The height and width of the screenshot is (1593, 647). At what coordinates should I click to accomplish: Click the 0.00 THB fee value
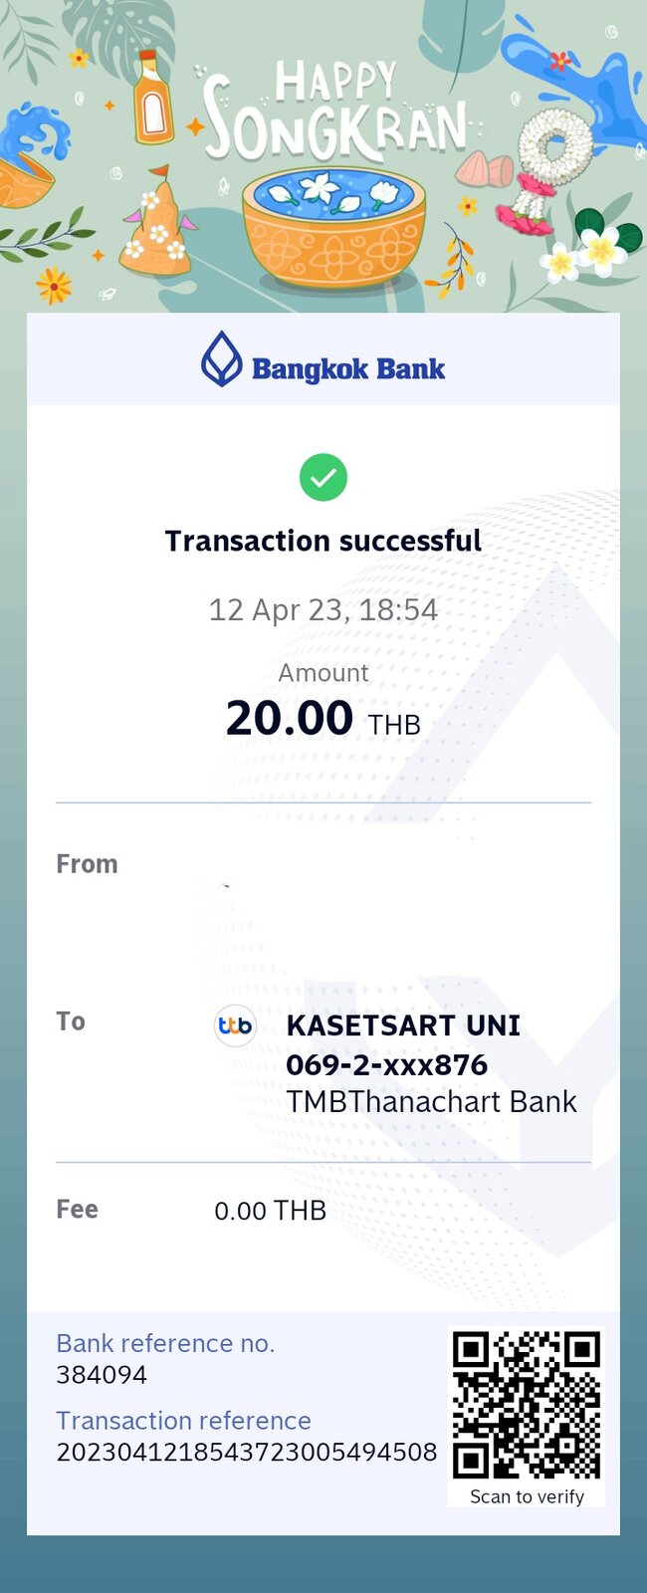[270, 1211]
